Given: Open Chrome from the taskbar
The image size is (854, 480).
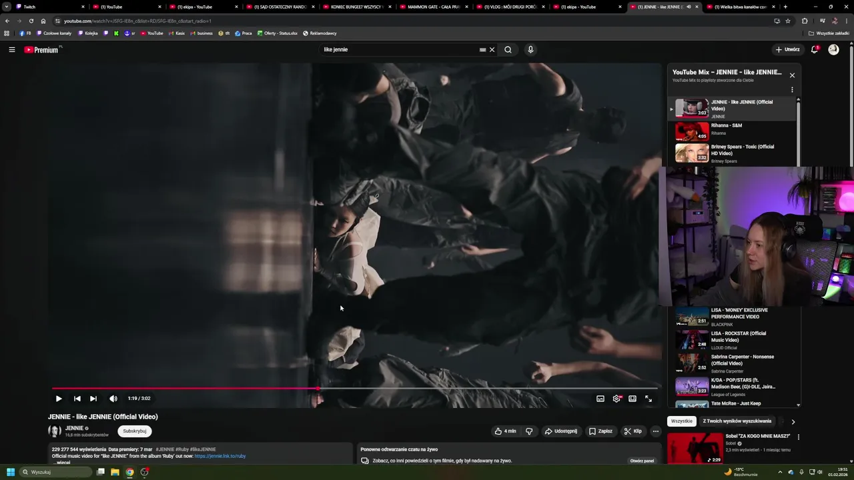Looking at the screenshot, I should pyautogui.click(x=129, y=472).
